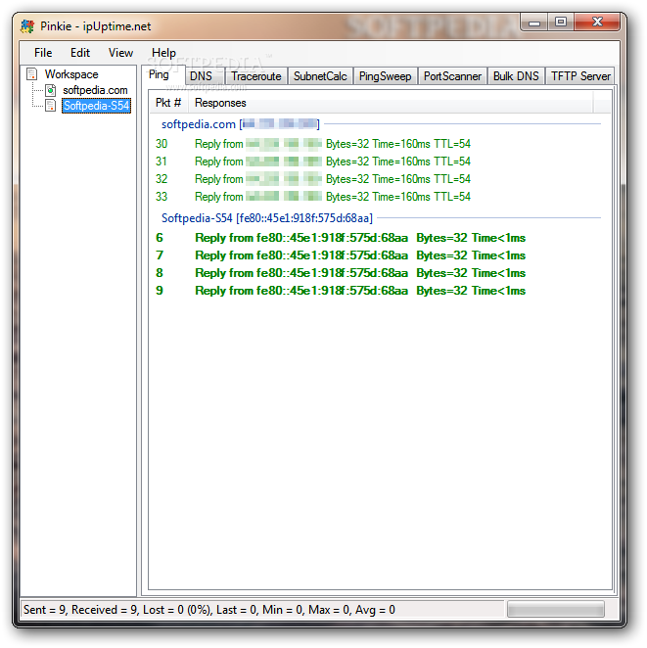Image resolution: width=647 pixels, height=648 pixels.
Task: Click the progress bar in status bar
Action: click(x=556, y=610)
